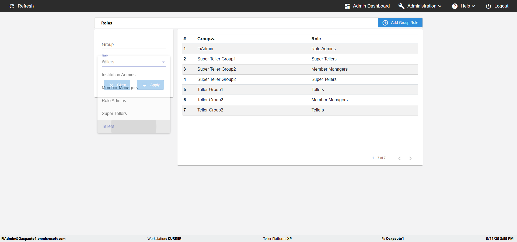Click the Administration wrench icon
Viewport: 517px width, 242px height.
pos(401,6)
